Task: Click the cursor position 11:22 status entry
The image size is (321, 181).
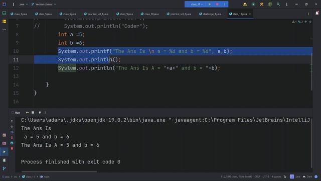Action: (236, 176)
